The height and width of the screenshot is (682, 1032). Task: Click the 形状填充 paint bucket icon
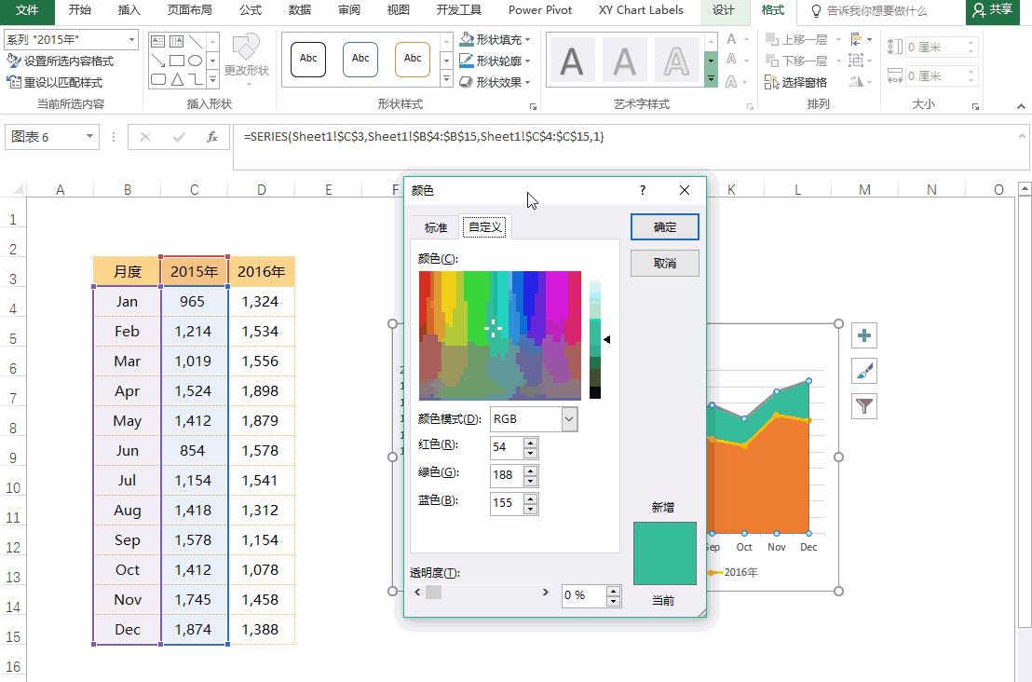pyautogui.click(x=467, y=39)
